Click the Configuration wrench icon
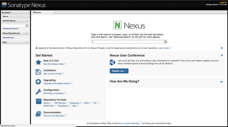Screen dimensions: 228x127 click(38, 91)
